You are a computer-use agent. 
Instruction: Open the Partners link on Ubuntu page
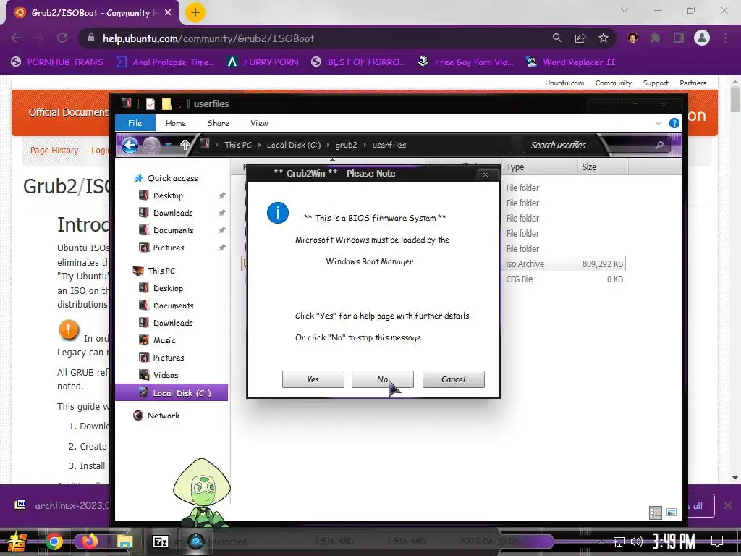(693, 83)
